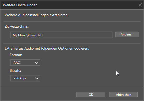Click the 'Weitere Einstellungen' window title

(x=20, y=5)
